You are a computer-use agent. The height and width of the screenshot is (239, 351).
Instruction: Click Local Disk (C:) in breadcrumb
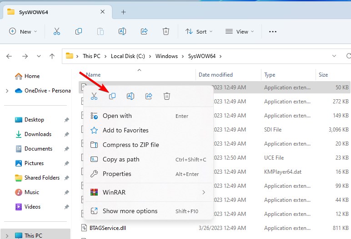point(128,56)
